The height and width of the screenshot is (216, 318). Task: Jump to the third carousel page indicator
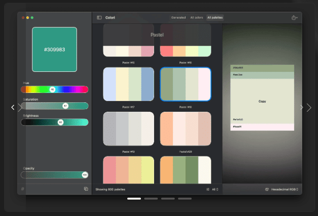point(168,199)
